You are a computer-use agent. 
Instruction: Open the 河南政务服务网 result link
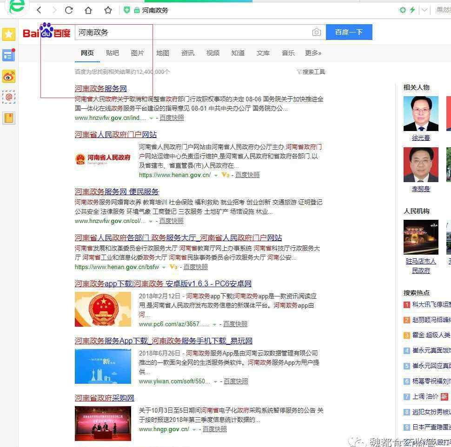click(101, 88)
